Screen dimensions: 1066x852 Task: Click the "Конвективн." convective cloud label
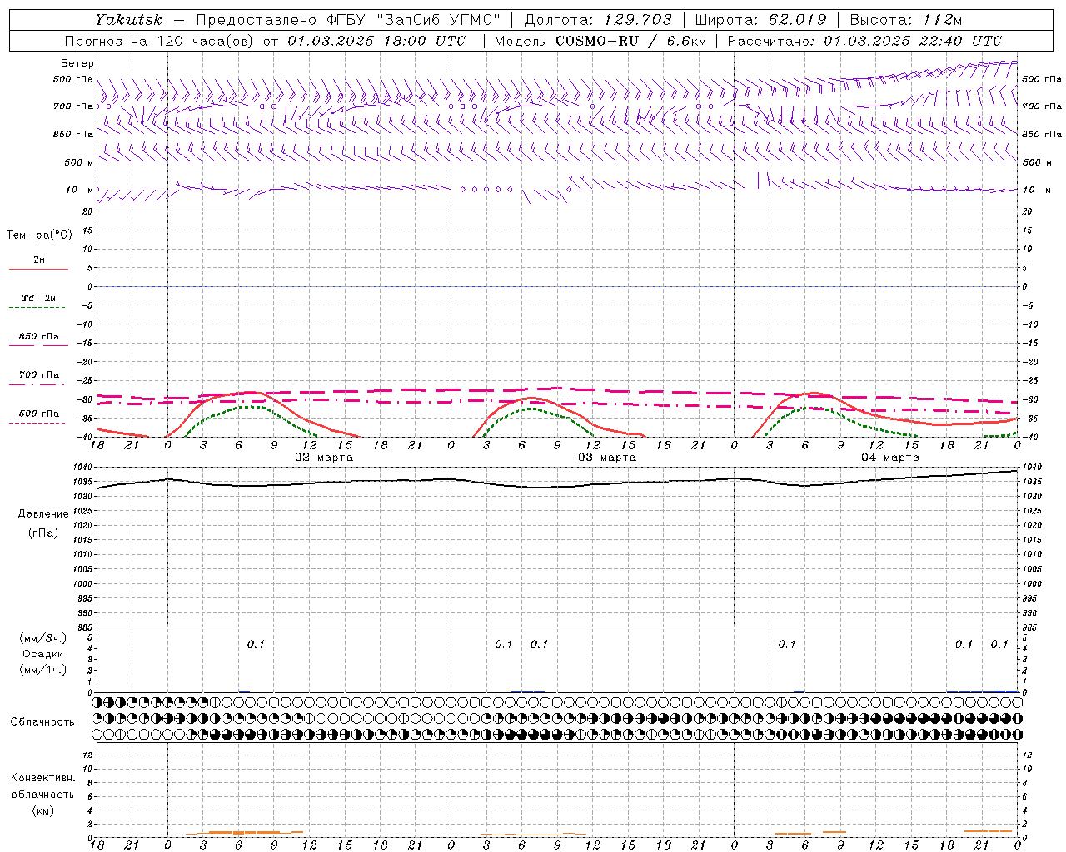click(x=43, y=778)
